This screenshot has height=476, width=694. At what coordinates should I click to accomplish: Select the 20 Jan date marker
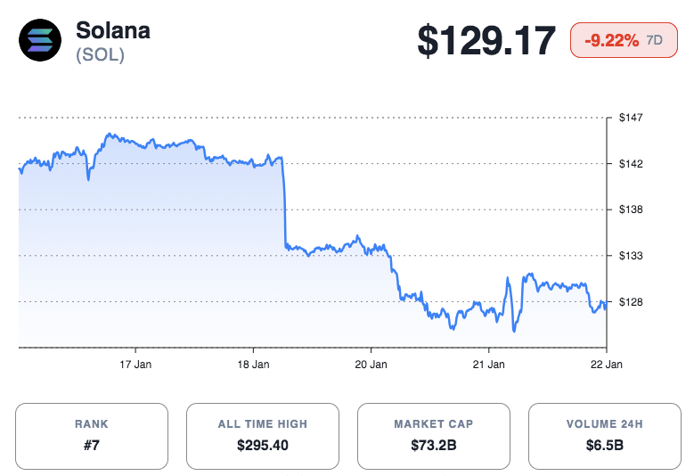(371, 364)
